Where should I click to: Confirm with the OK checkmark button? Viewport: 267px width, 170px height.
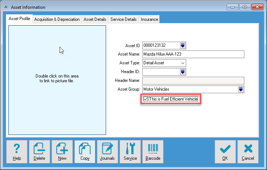point(225,152)
